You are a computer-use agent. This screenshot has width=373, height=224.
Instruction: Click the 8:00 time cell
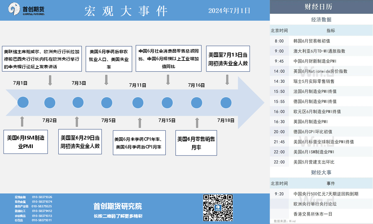[x=279, y=41]
